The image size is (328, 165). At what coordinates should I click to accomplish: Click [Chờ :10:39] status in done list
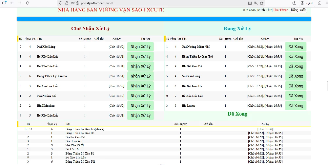pyautogui.click(x=265, y=129)
